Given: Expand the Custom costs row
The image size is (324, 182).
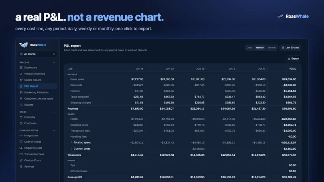Looking at the screenshot, I should click(x=72, y=148).
